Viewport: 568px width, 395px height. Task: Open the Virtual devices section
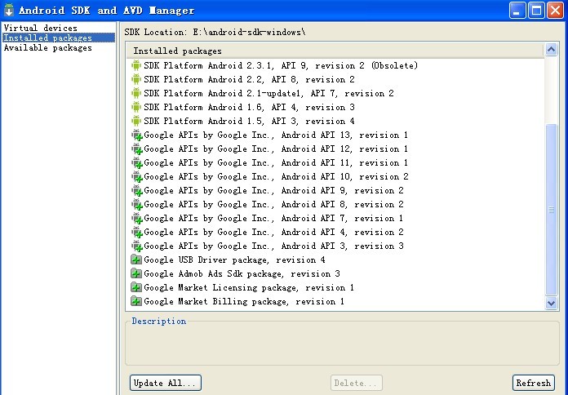pyautogui.click(x=40, y=28)
